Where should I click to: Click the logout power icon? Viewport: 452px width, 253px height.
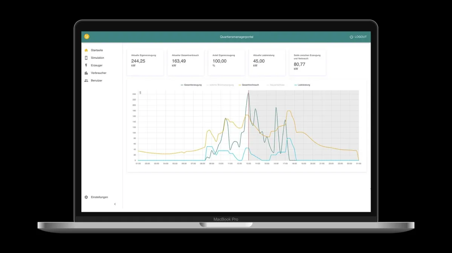point(351,37)
